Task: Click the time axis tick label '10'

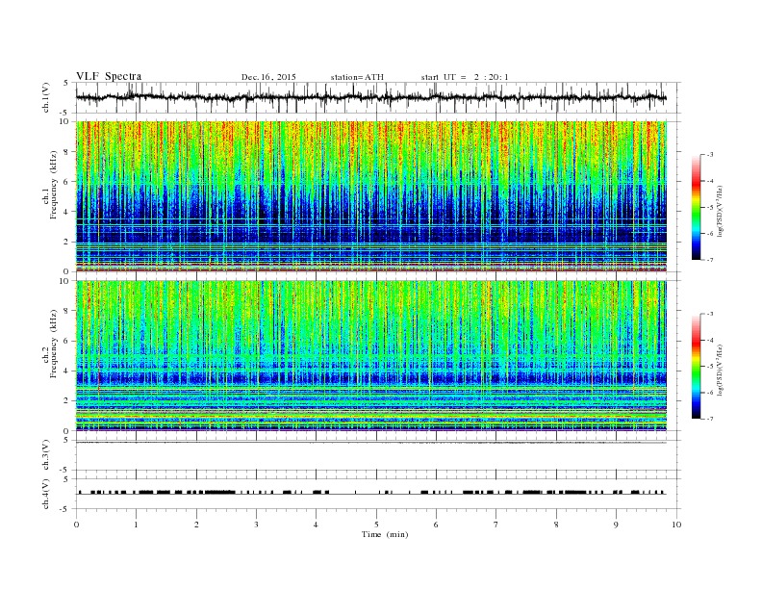Action: [676, 525]
